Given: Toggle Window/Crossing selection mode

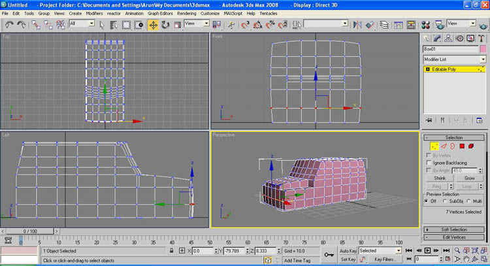Looking at the screenshot, I should coord(138,25).
